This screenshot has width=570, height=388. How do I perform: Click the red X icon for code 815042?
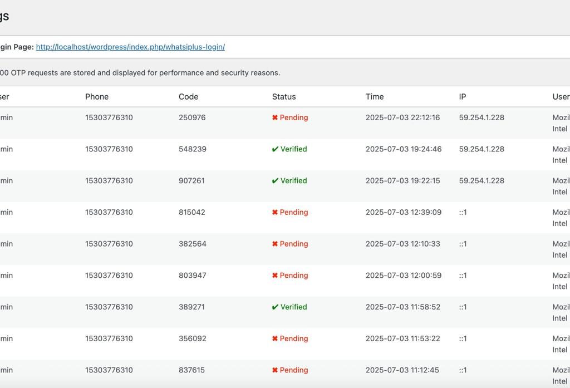pyautogui.click(x=275, y=212)
